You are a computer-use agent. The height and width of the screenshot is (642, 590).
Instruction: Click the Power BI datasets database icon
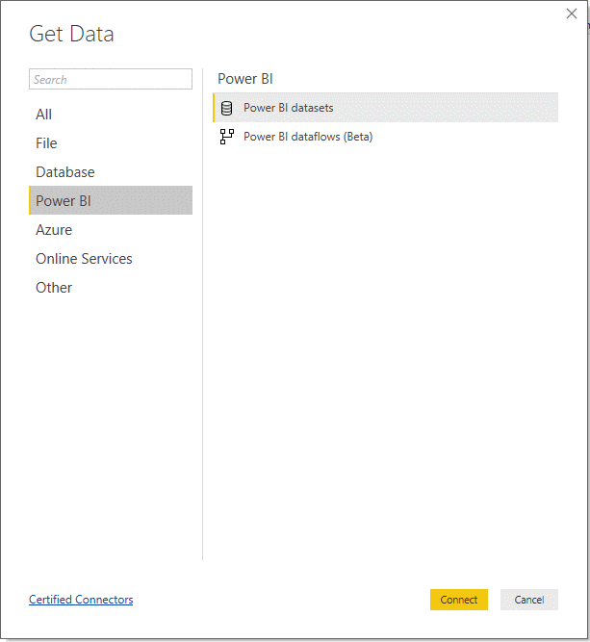point(226,108)
